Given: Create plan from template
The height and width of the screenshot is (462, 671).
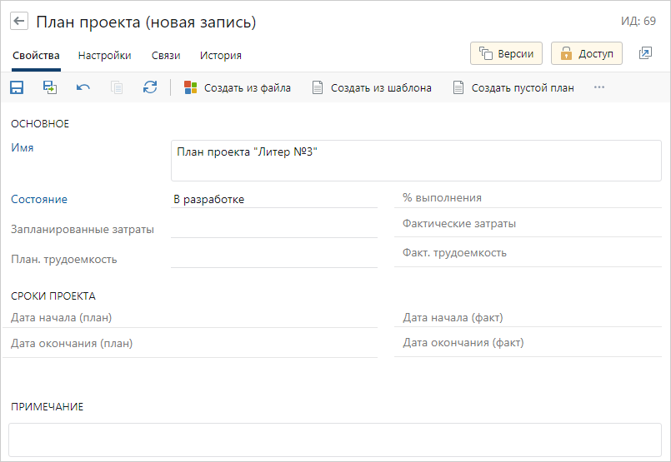Looking at the screenshot, I should click(372, 87).
